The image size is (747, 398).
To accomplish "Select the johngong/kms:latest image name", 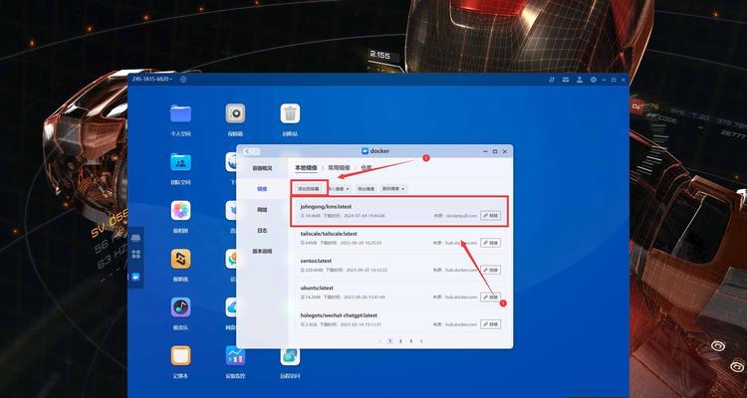I will [326, 207].
